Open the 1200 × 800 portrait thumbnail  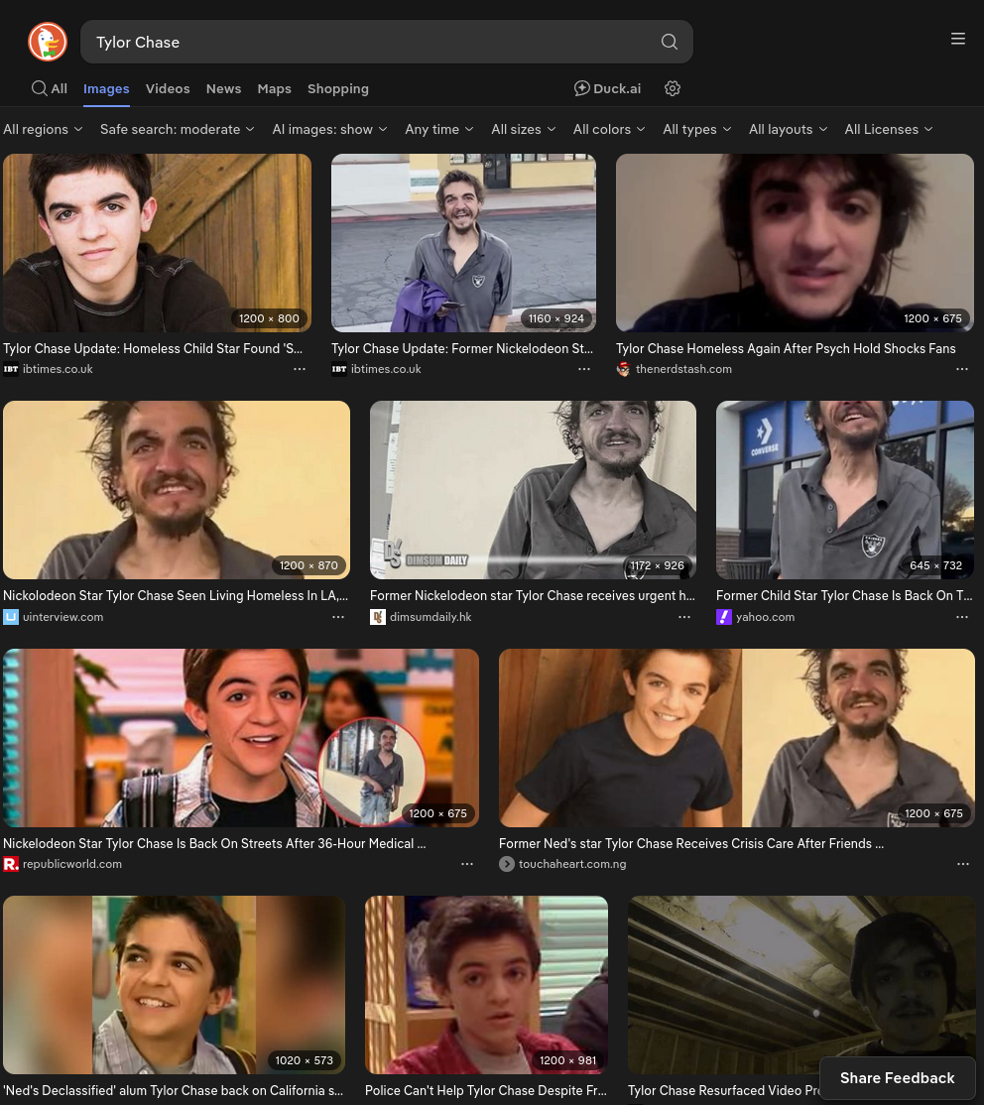[x=157, y=242]
